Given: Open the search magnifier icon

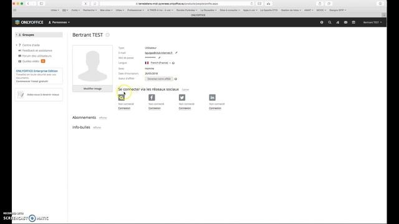Looking at the screenshot, I should pyautogui.click(x=330, y=22).
